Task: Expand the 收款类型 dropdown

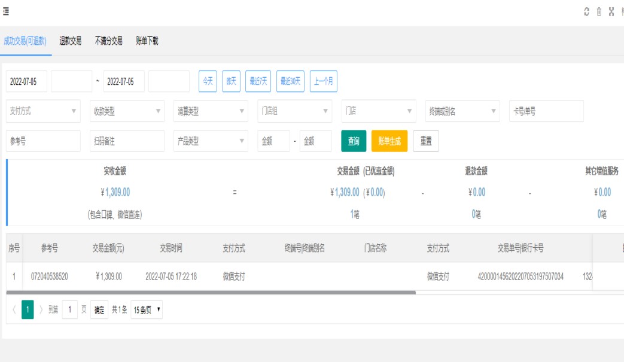Action: click(127, 111)
